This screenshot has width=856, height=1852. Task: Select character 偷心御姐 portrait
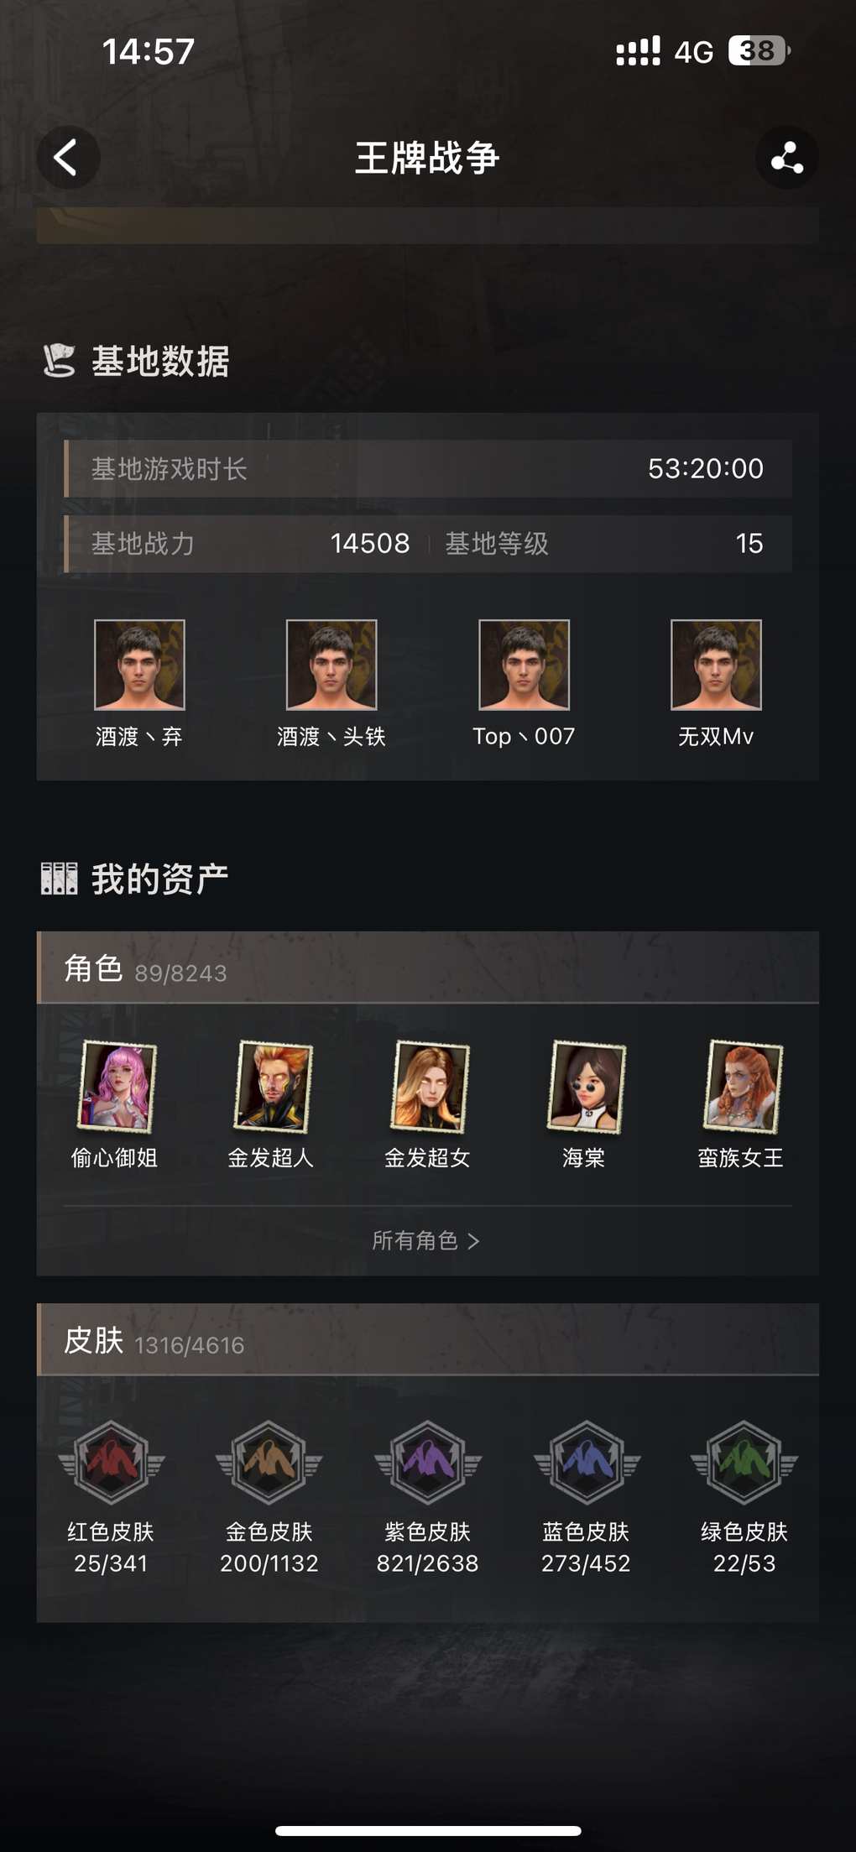(x=117, y=1087)
